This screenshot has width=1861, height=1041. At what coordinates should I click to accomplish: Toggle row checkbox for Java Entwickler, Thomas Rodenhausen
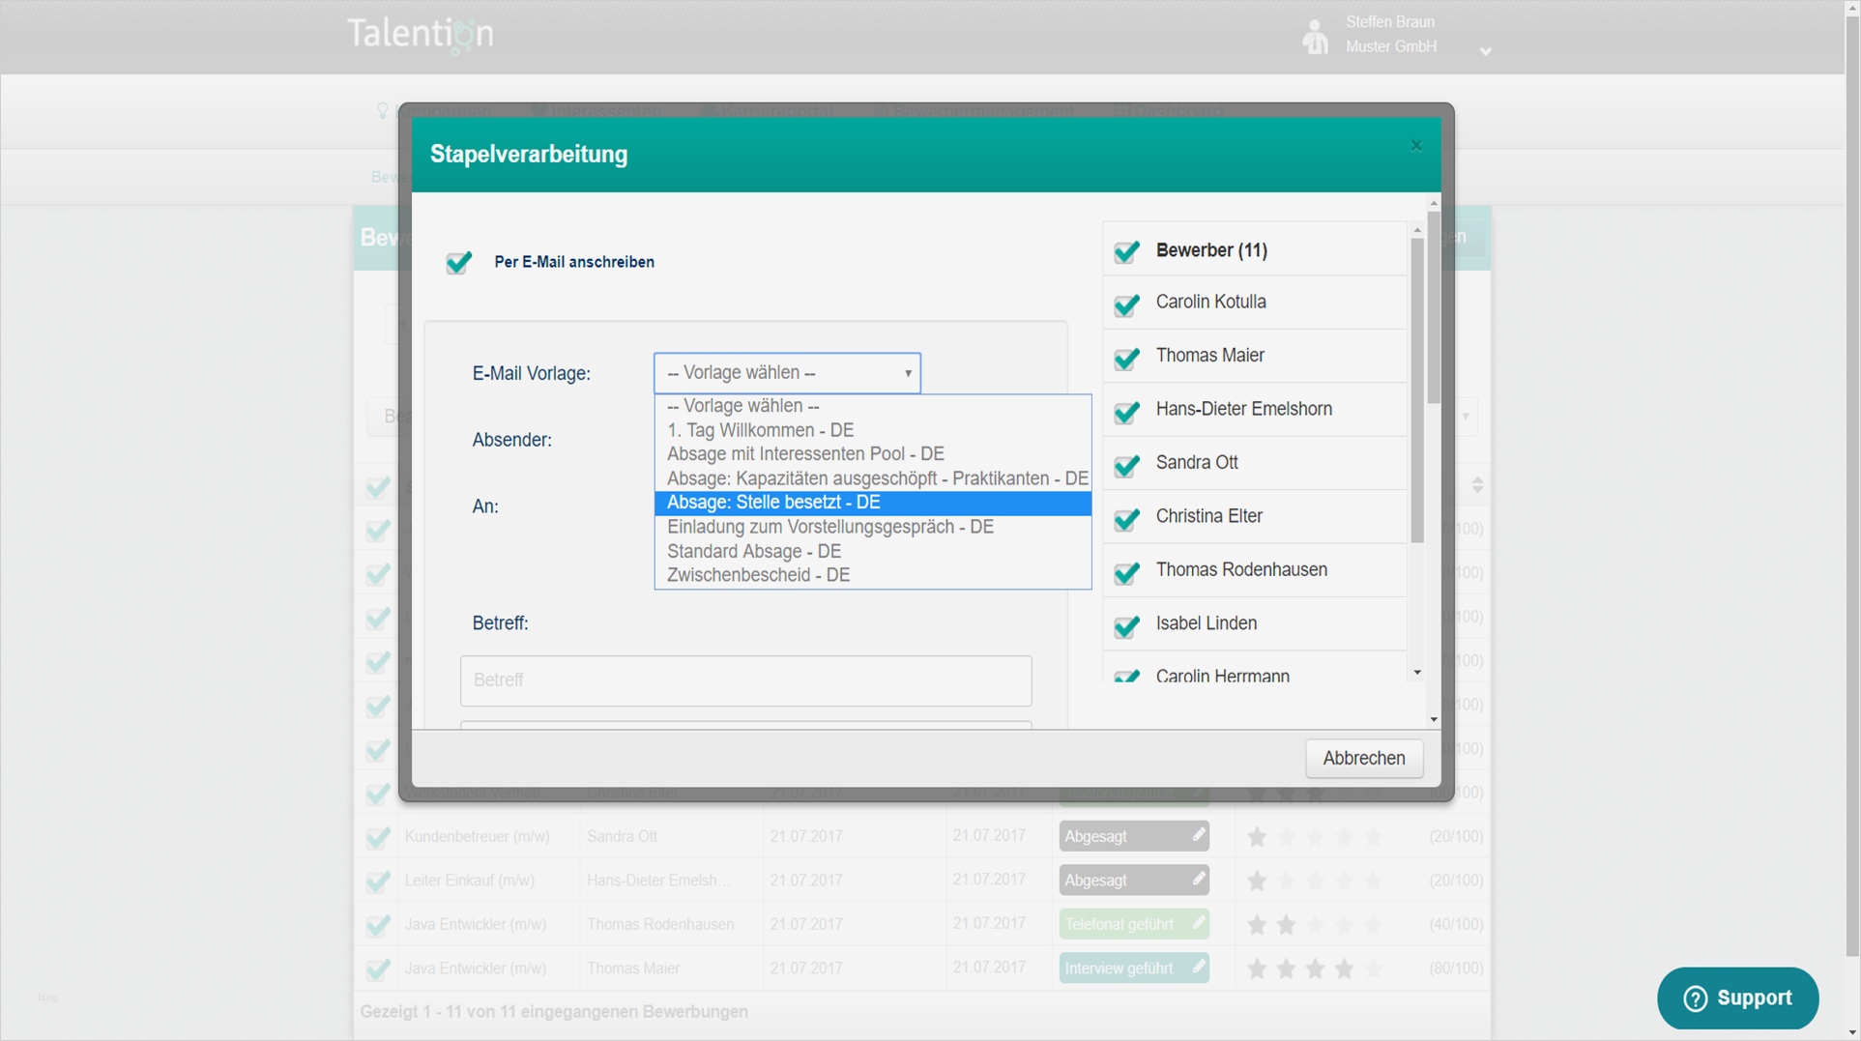[377, 925]
